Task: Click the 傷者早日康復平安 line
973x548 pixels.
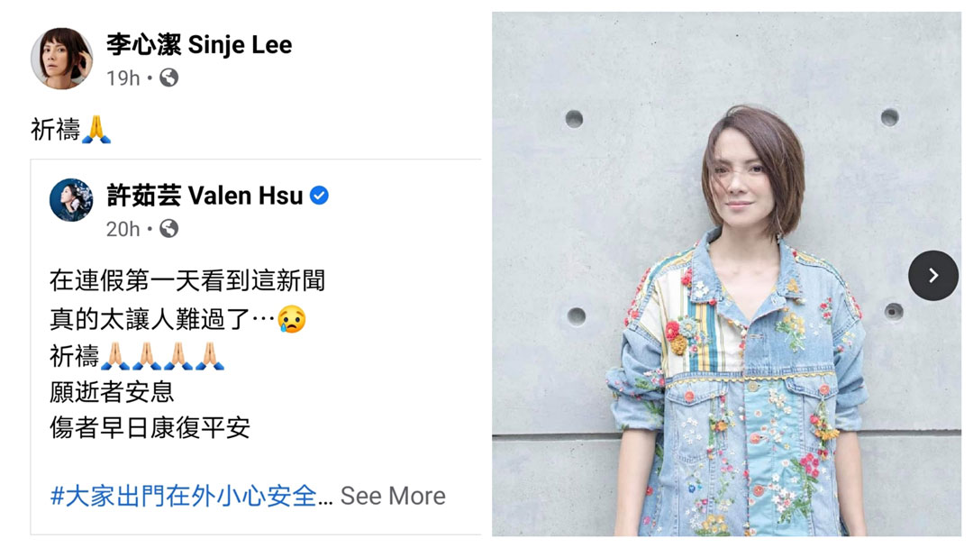Action: coord(150,427)
